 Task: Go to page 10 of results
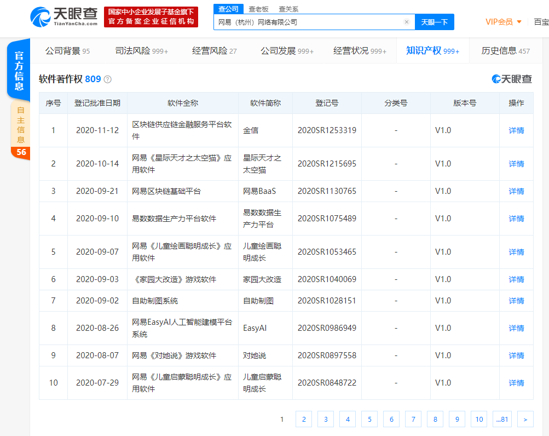click(x=479, y=419)
